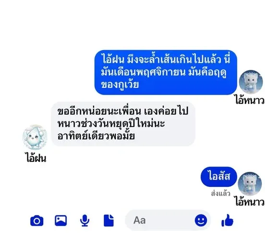Open the photo gallery icon
This screenshot has height=247, width=265.
coord(60,221)
